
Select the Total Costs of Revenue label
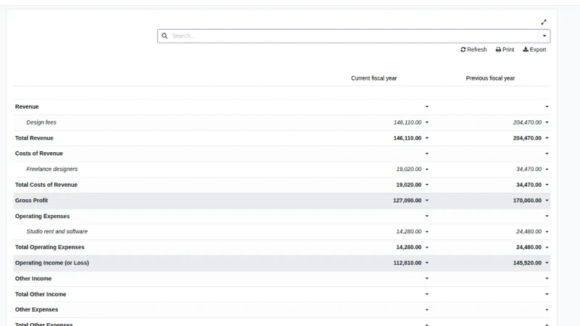(x=46, y=185)
